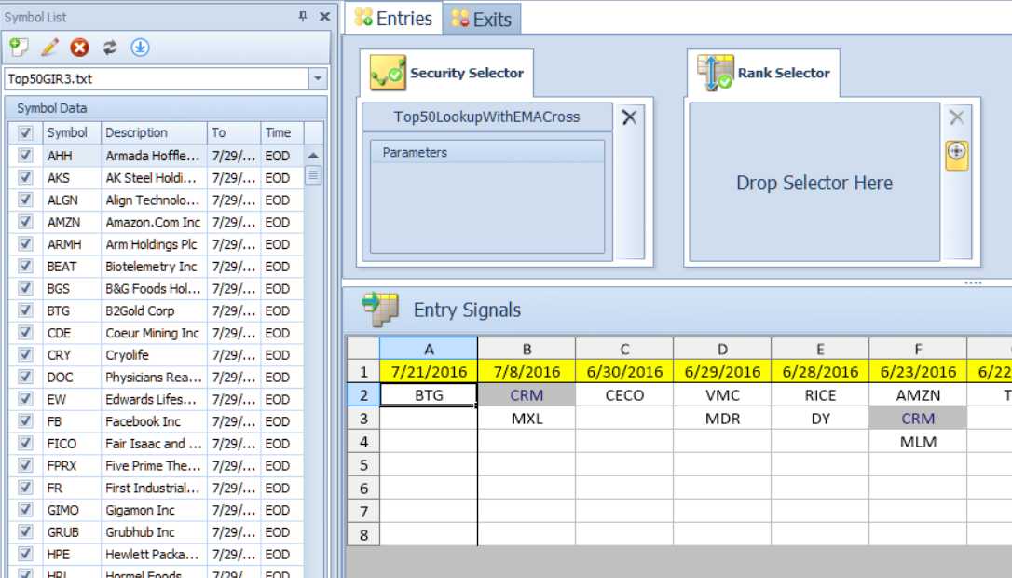Uncheck the ALGN symbol checkbox
This screenshot has width=1012, height=578.
coord(25,200)
